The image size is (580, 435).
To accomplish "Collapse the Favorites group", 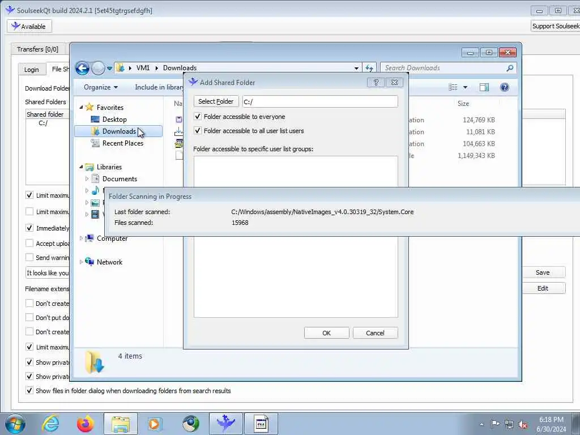I will (81, 107).
